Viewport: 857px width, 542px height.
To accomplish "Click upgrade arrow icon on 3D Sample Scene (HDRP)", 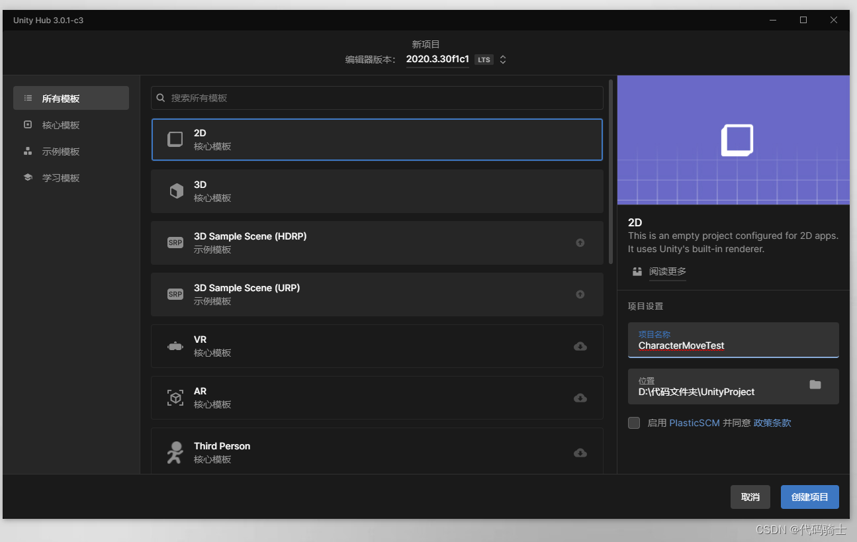I will tap(580, 243).
